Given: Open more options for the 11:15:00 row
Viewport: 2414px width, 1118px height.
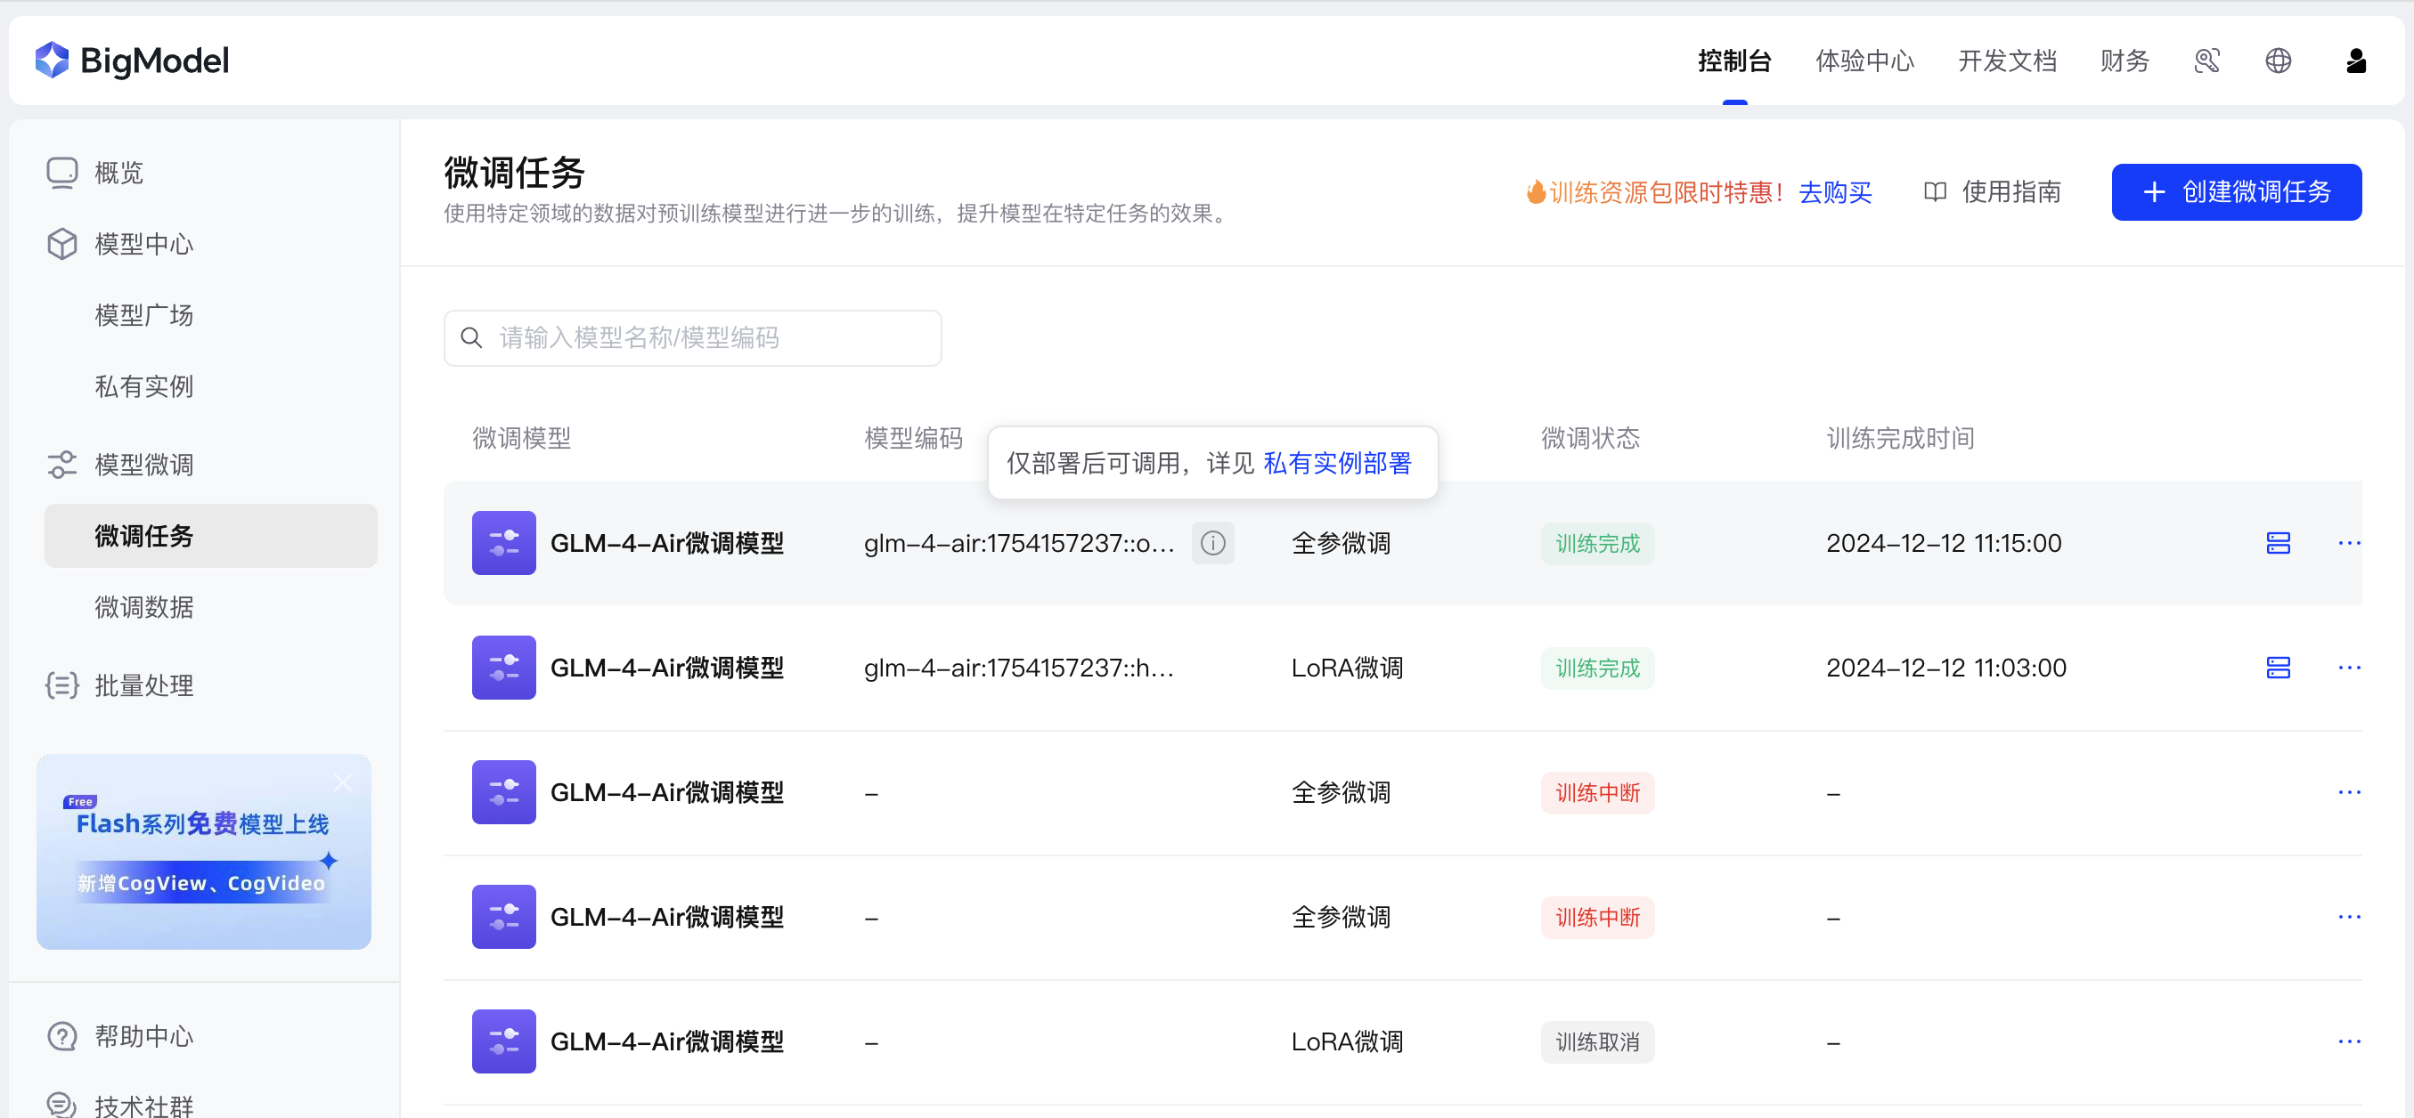Looking at the screenshot, I should click(x=2348, y=543).
